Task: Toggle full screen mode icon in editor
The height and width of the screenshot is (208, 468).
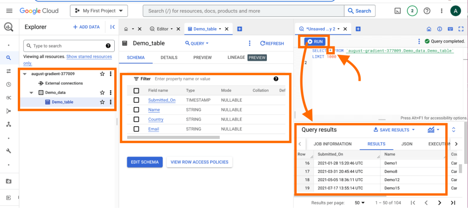Action: 461,29
